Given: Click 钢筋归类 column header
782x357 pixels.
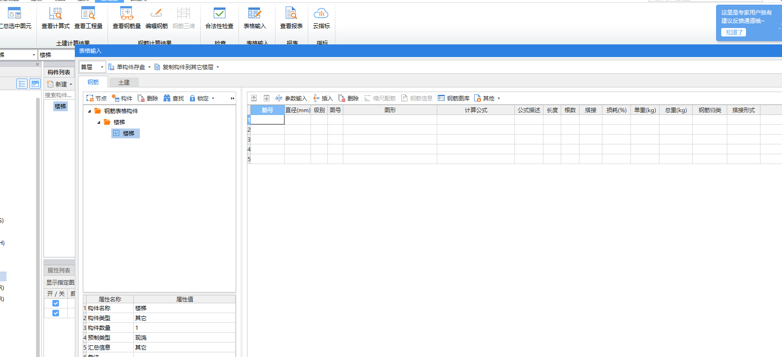Looking at the screenshot, I should pyautogui.click(x=710, y=110).
